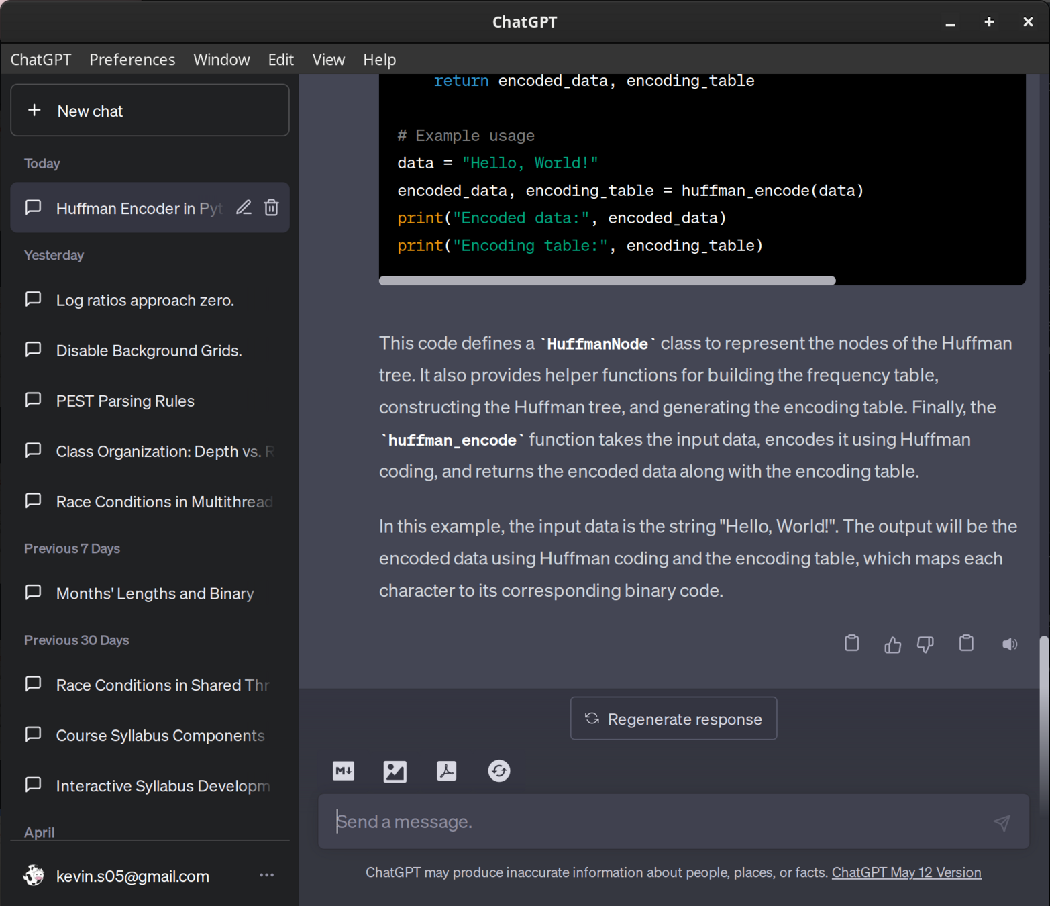Image resolution: width=1050 pixels, height=906 pixels.
Task: Click the circular refresh icon above message box
Action: pyautogui.click(x=498, y=771)
